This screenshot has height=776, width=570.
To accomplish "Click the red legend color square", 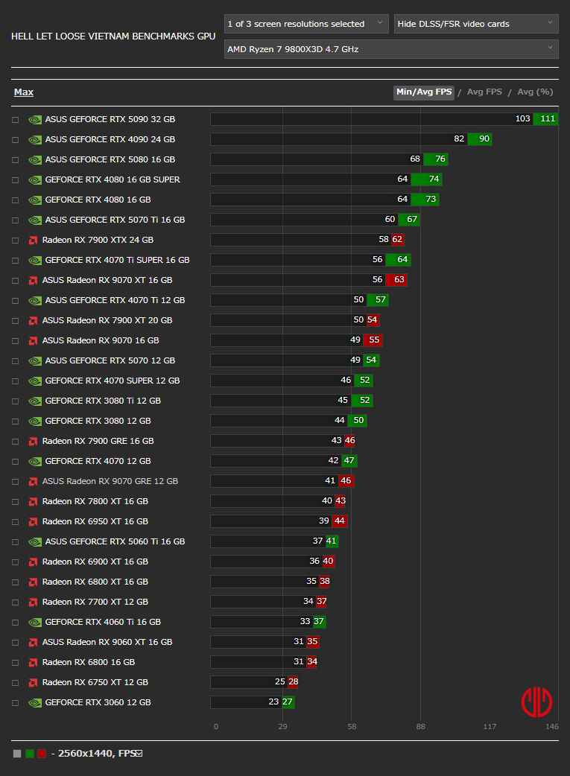I will coord(42,754).
